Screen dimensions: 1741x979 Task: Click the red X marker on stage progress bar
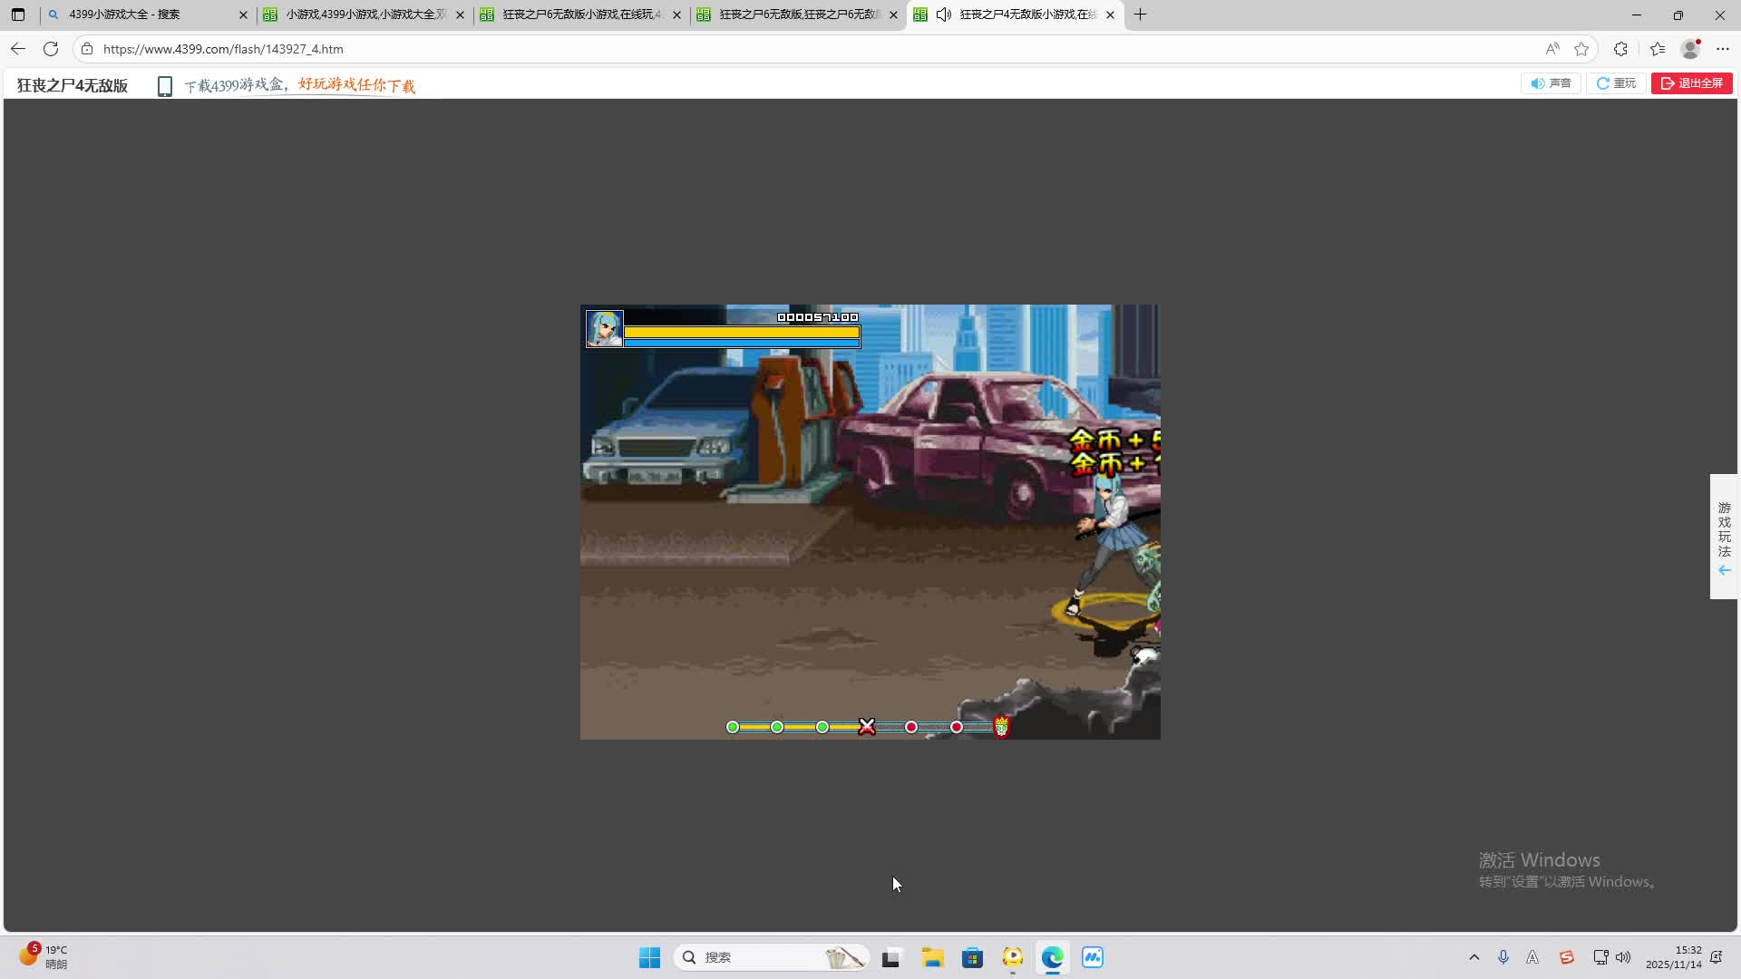867,727
